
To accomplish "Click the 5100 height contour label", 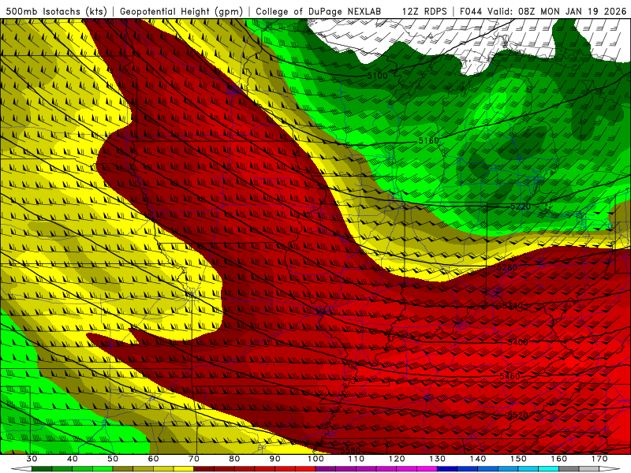I will click(377, 75).
